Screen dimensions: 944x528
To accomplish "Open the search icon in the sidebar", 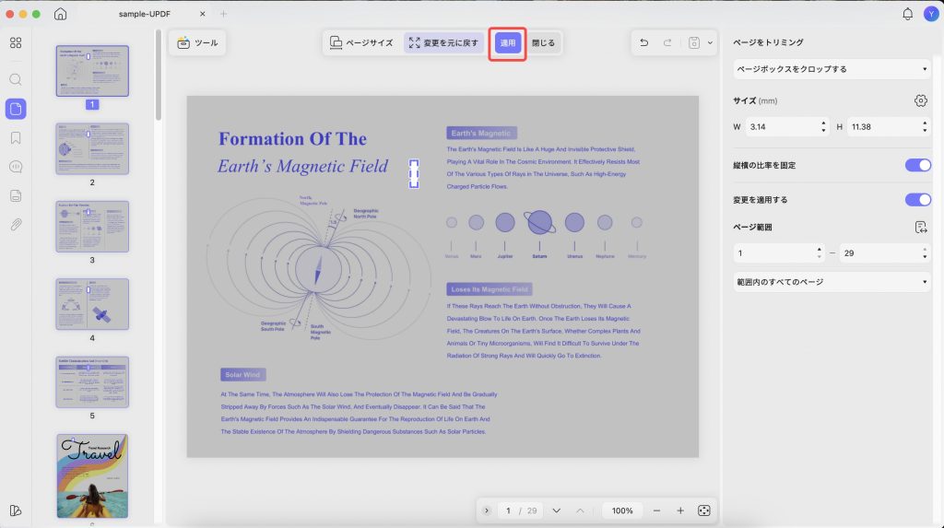I will [x=16, y=79].
